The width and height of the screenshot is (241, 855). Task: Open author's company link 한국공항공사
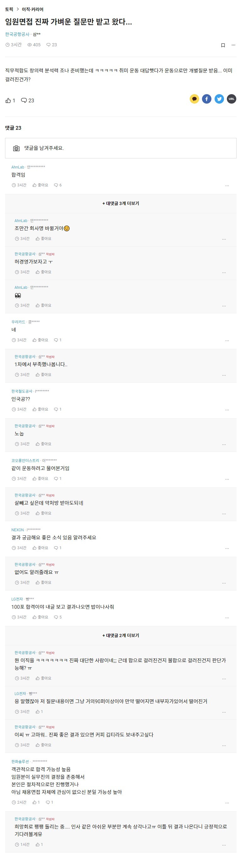tap(17, 34)
